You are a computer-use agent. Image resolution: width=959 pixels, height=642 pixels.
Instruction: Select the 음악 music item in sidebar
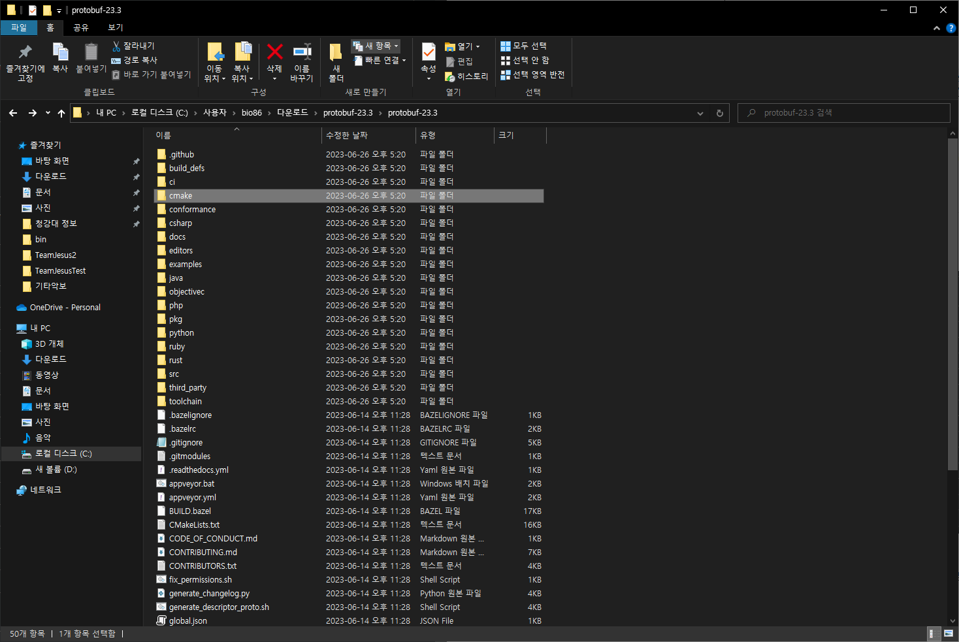pyautogui.click(x=43, y=438)
